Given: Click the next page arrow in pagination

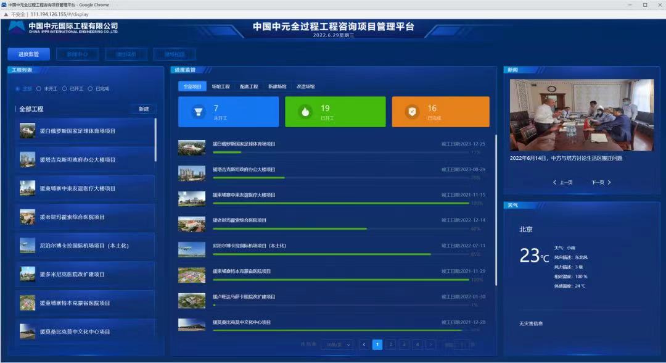Looking at the screenshot, I should point(431,344).
